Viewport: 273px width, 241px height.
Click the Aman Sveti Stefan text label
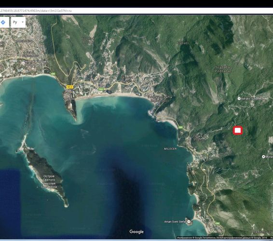[175, 222]
